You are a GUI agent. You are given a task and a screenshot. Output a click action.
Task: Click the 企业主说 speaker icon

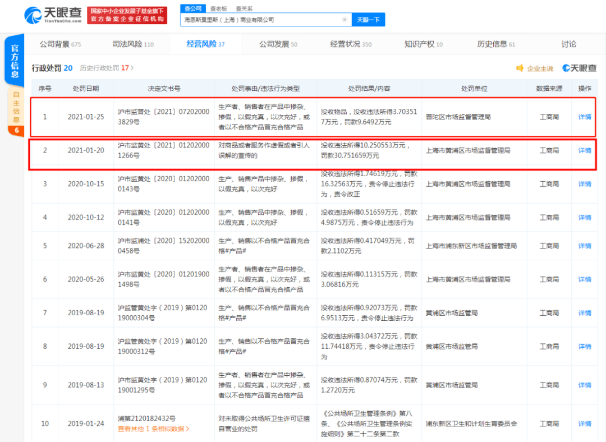tap(520, 68)
